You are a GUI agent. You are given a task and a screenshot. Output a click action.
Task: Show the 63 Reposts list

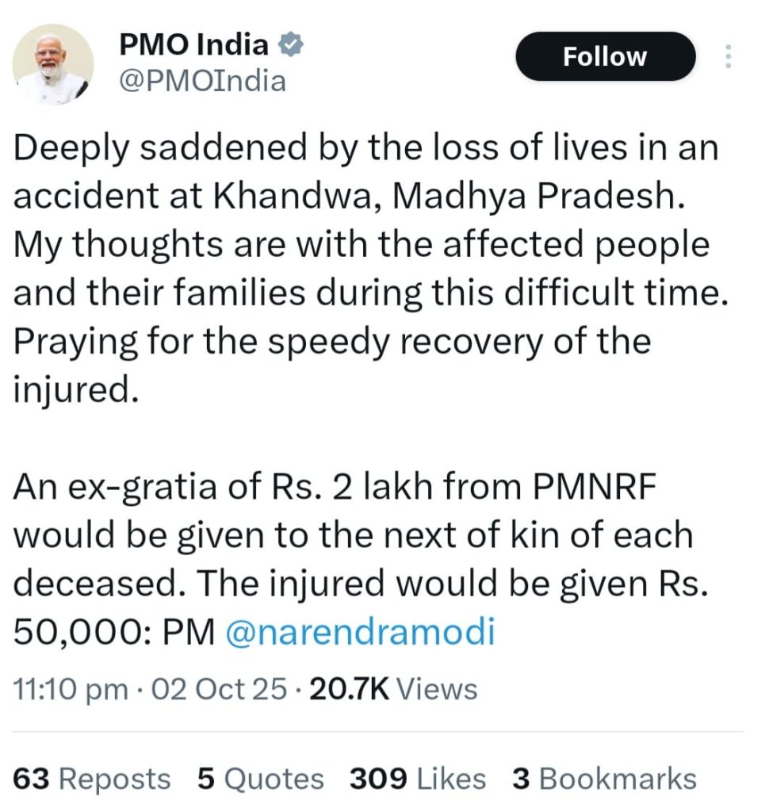point(92,779)
